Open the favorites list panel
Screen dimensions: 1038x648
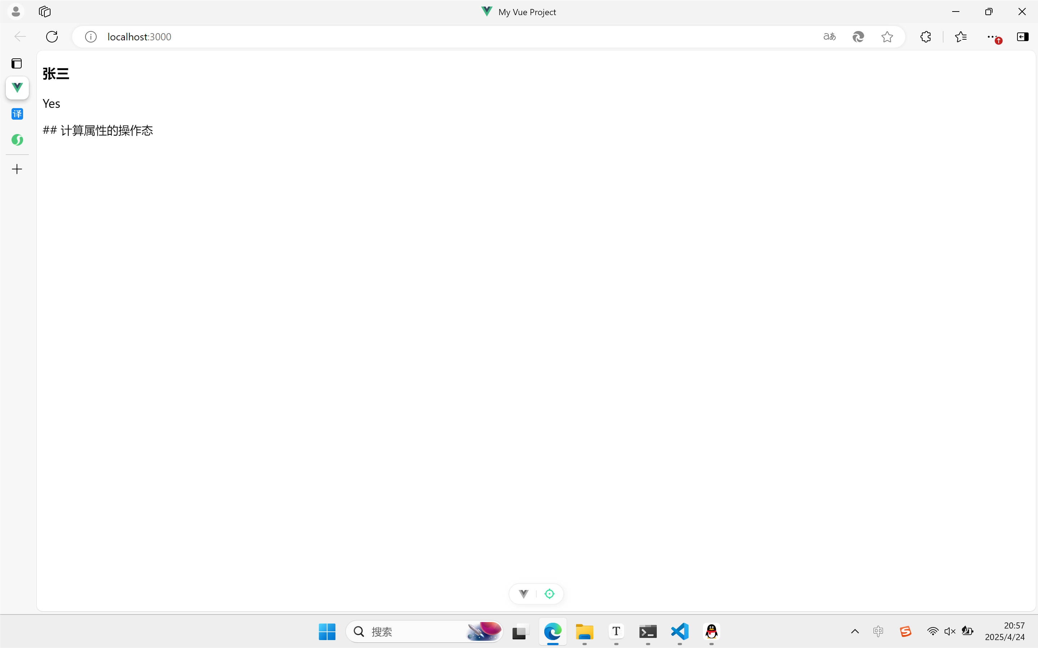tap(961, 37)
